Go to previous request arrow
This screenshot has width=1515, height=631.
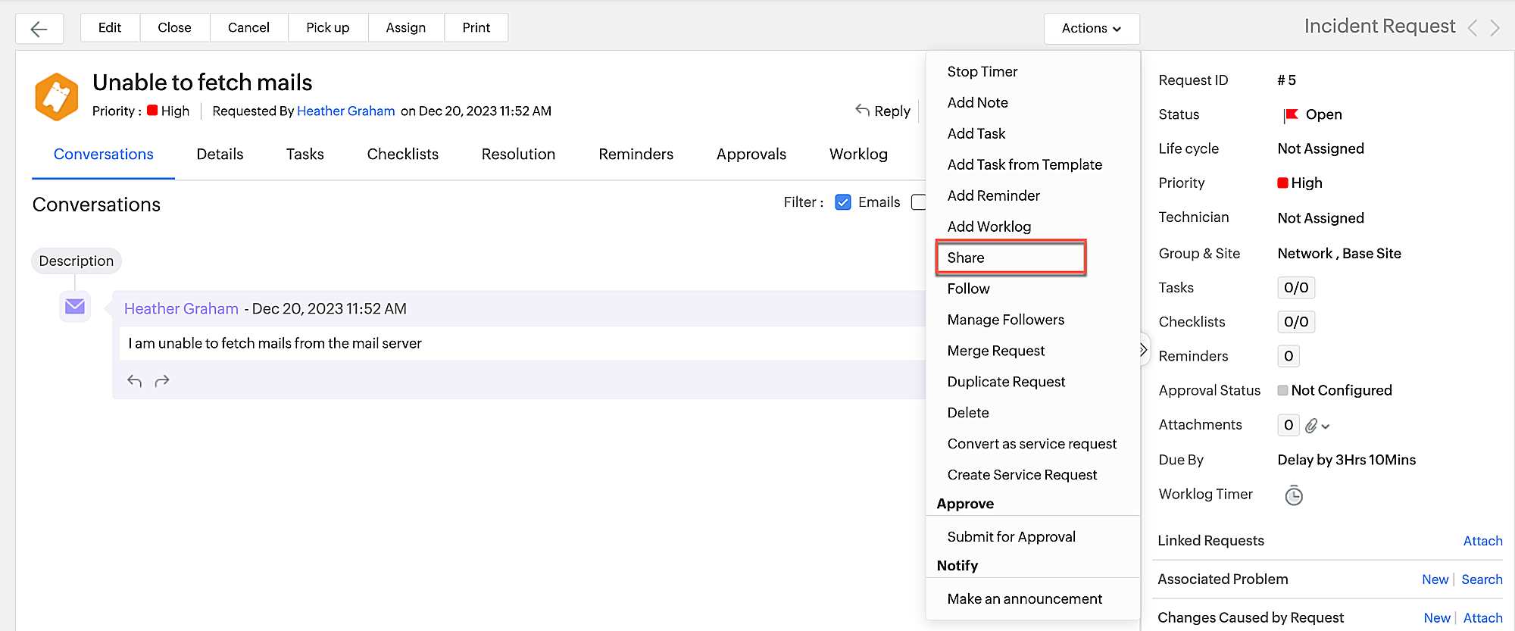tap(1473, 28)
